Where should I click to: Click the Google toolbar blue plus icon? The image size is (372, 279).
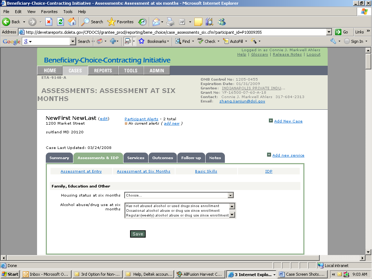pos(113,41)
